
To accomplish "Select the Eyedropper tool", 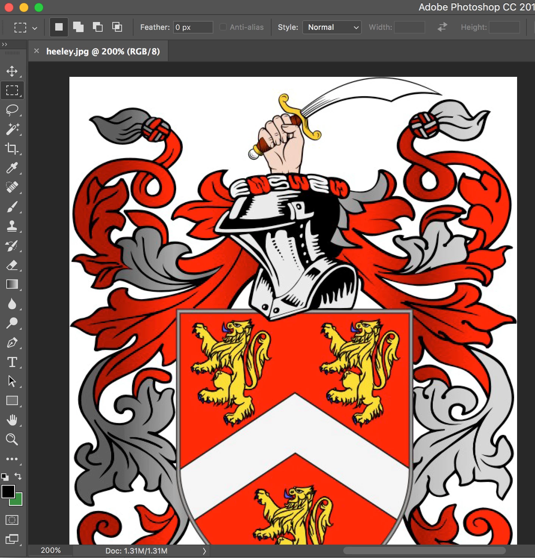I will [x=12, y=168].
